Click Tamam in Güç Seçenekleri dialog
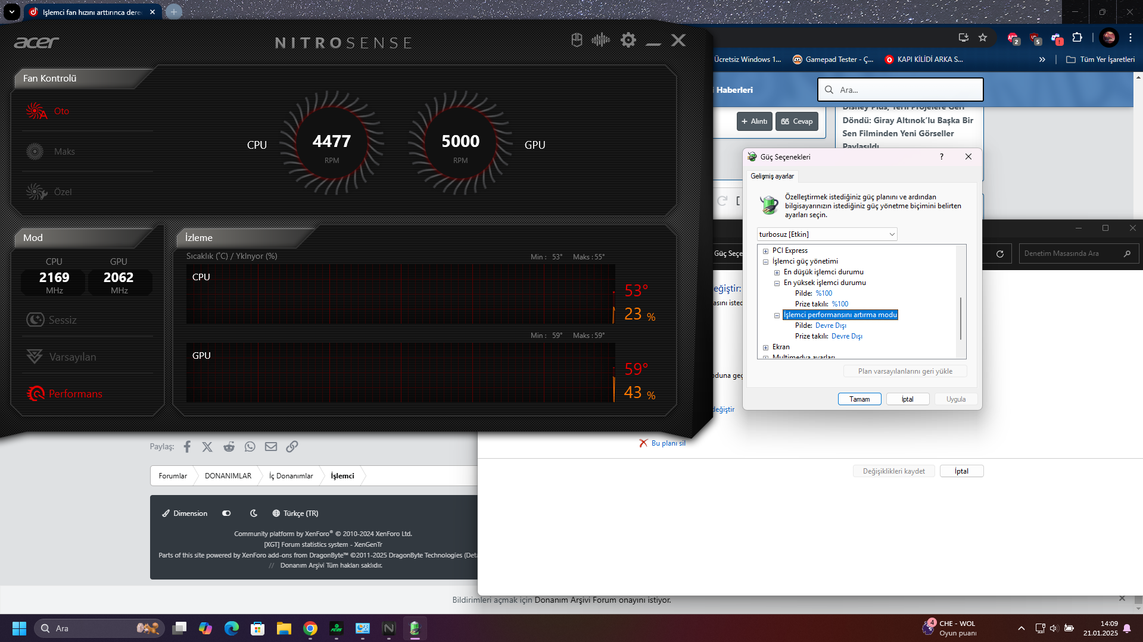1143x642 pixels. (x=859, y=399)
